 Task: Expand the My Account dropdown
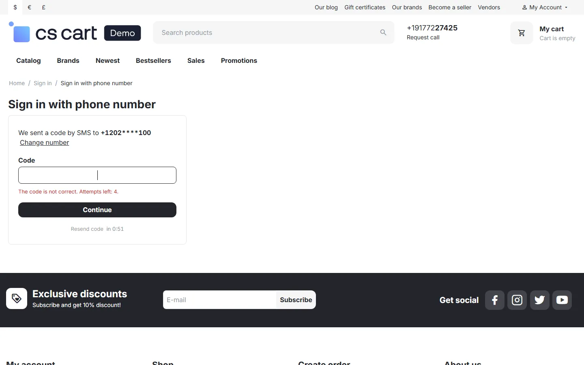click(545, 7)
